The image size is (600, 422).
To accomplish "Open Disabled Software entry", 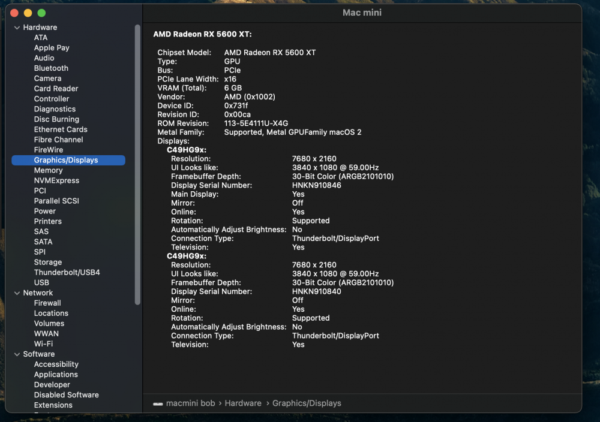I will (66, 395).
